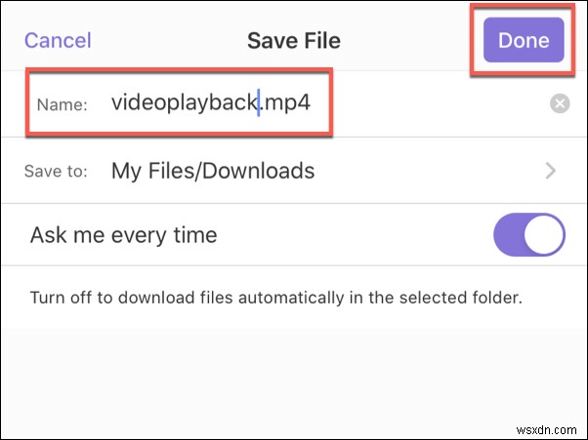Screen dimensions: 588x440
Task: Click the blue text cursor in the filename
Action: (x=259, y=102)
